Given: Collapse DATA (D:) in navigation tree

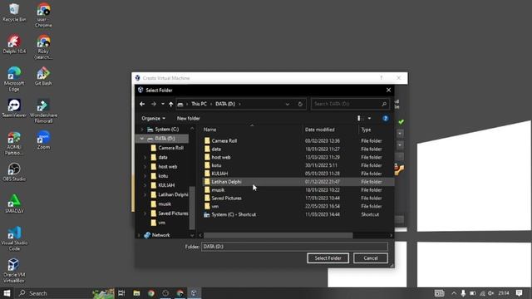Looking at the screenshot, I should (142, 139).
